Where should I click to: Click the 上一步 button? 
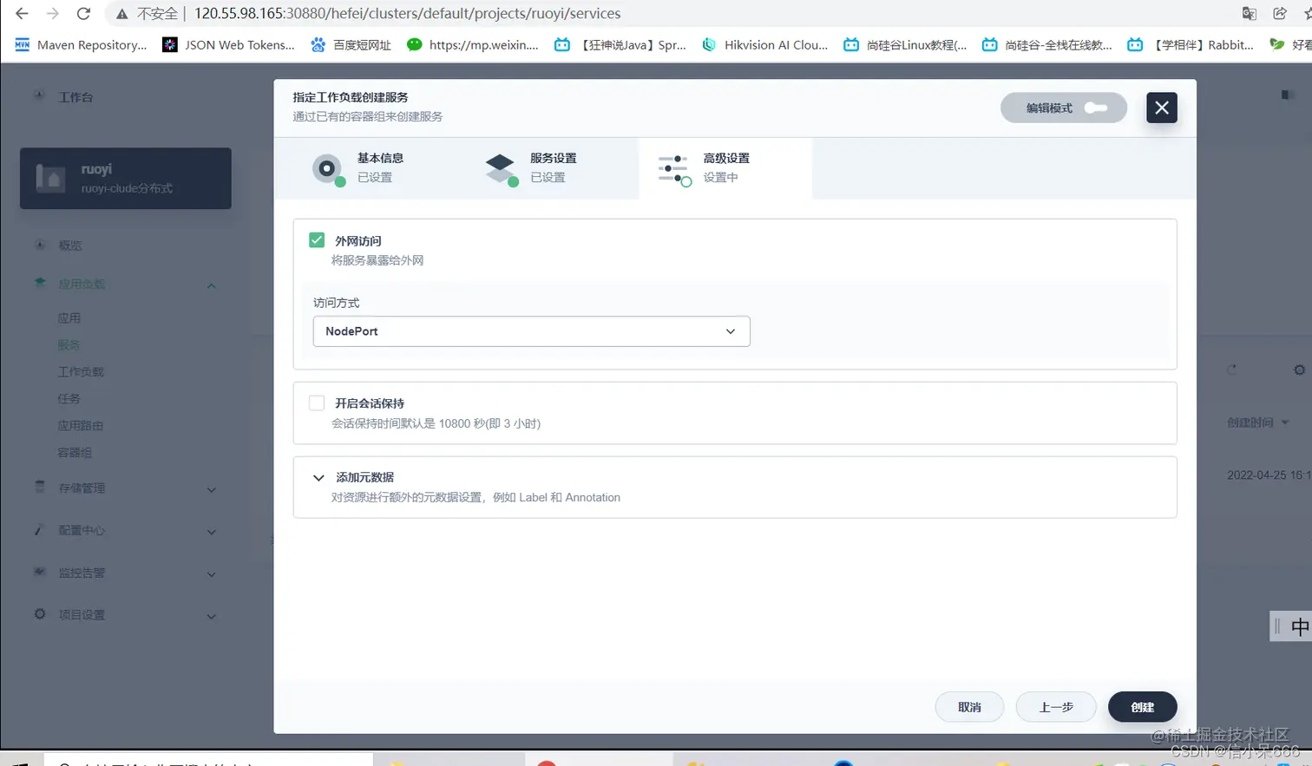coord(1056,707)
